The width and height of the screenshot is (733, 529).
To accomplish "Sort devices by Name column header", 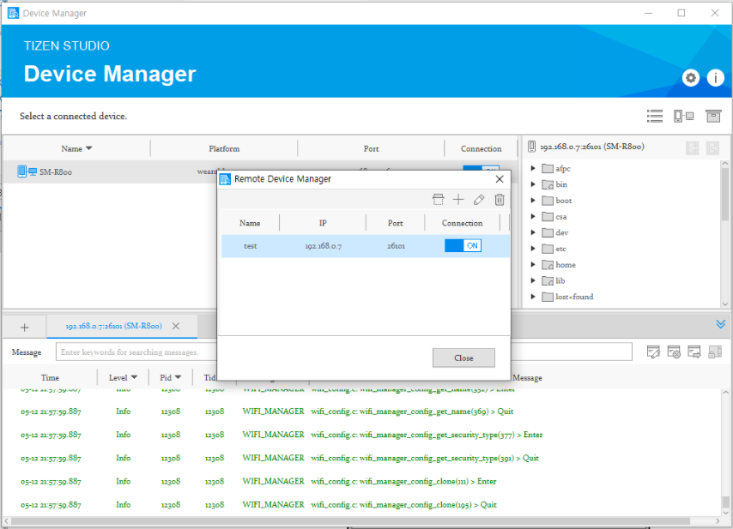I will pos(76,148).
